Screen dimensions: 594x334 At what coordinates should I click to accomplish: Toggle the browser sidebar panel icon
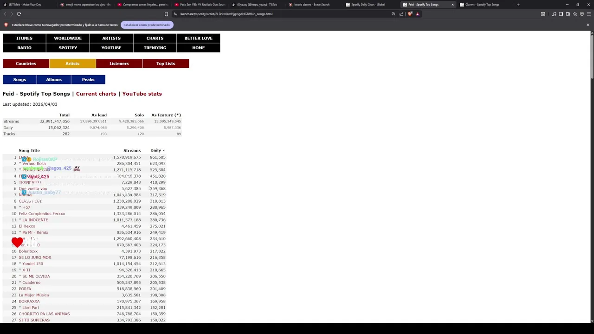pyautogui.click(x=561, y=14)
